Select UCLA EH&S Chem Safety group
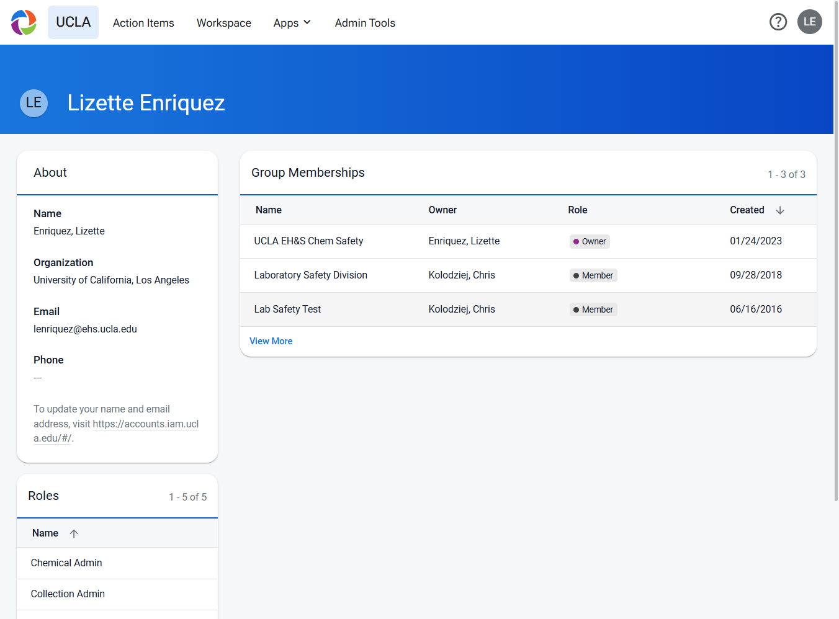839x619 pixels. point(308,241)
